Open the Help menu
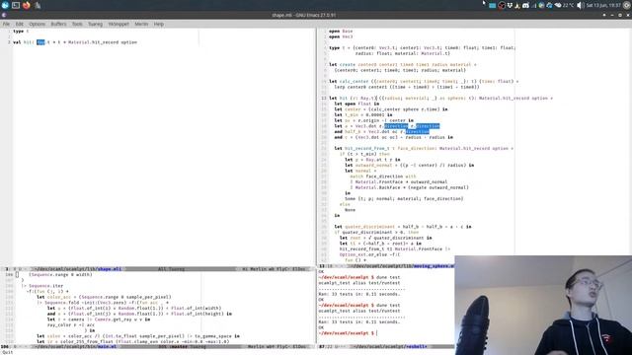Image resolution: width=632 pixels, height=355 pixels. tap(158, 24)
